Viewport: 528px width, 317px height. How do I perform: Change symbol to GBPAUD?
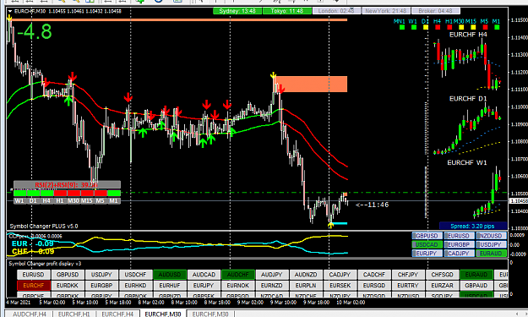(476, 286)
